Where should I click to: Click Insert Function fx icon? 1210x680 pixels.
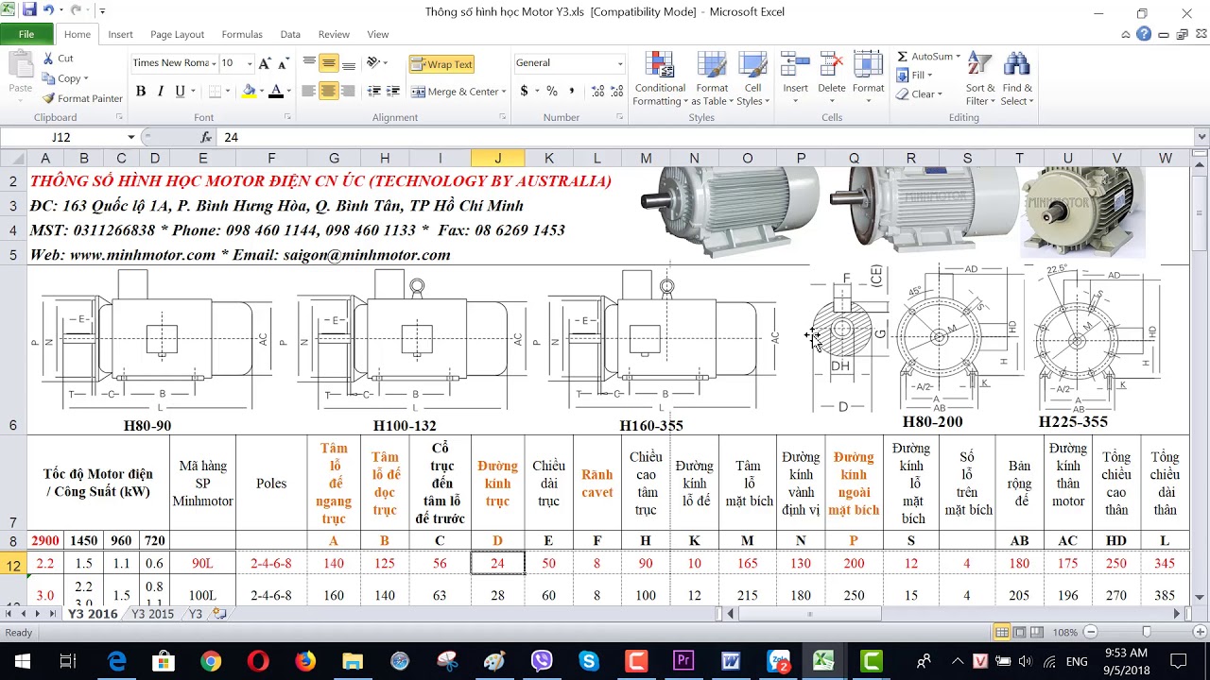click(x=206, y=137)
